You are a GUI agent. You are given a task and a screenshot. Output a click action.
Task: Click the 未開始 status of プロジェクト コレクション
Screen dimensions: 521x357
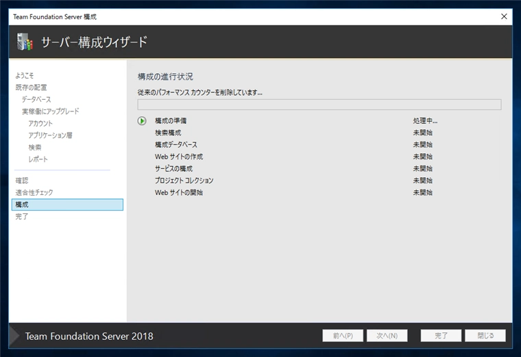pos(423,181)
